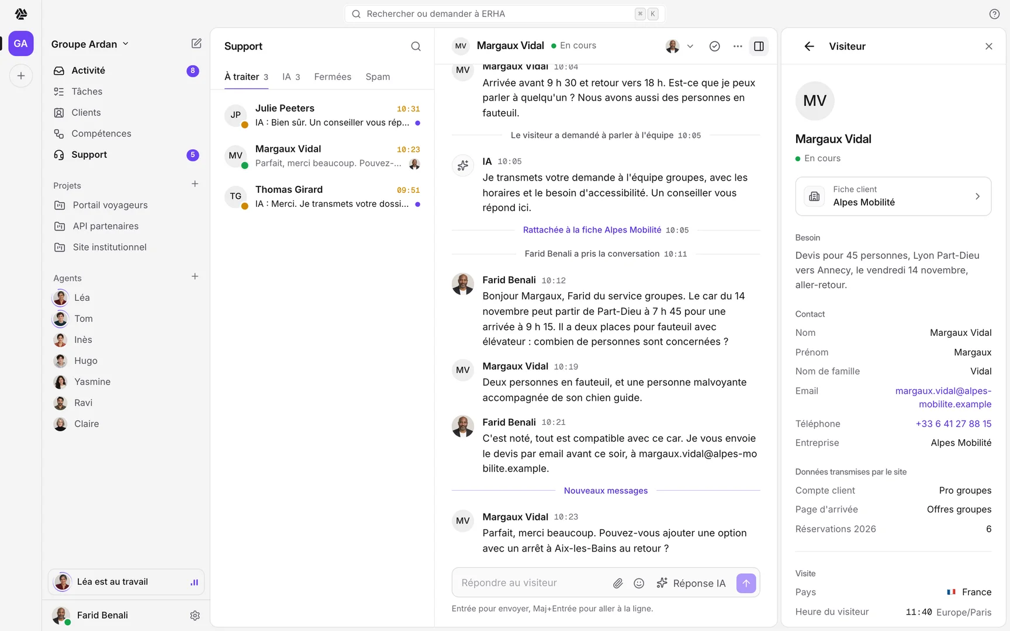Open the GA workspace avatar
The width and height of the screenshot is (1010, 631).
20,43
